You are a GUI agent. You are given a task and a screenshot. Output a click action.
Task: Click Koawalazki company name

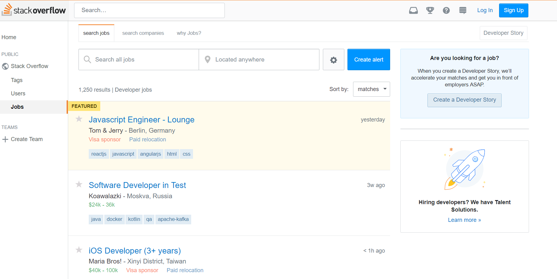click(105, 196)
